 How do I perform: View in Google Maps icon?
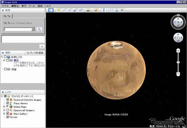[122, 10]
